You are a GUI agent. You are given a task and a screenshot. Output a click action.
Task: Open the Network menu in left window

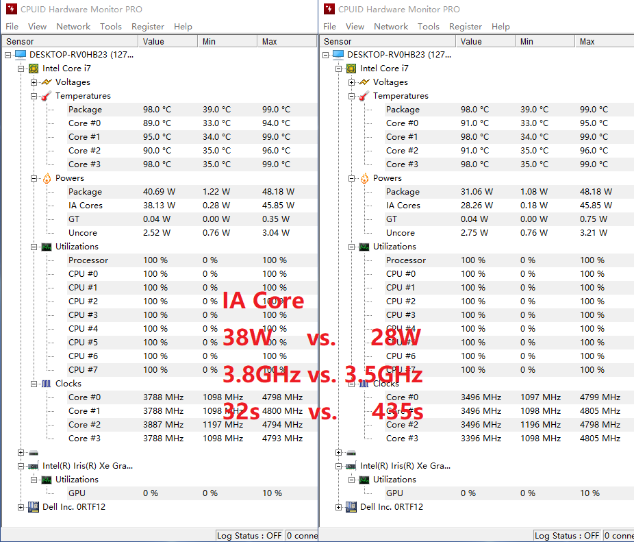click(x=73, y=26)
